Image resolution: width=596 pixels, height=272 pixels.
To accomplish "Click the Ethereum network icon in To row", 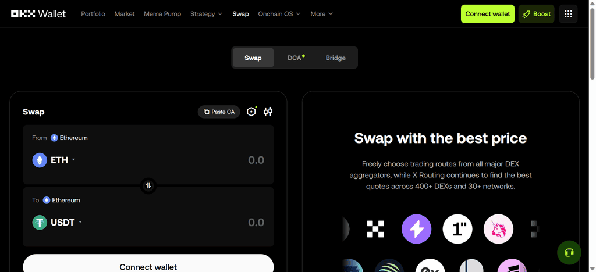I will pos(47,200).
